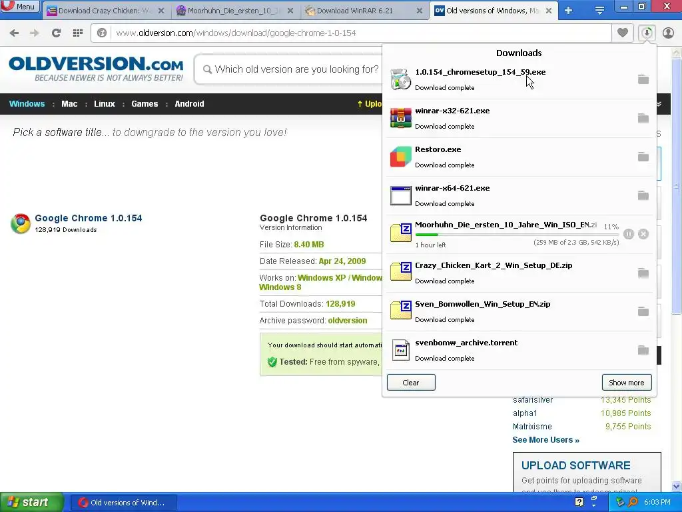Open the Windows start button
The width and height of the screenshot is (682, 512).
pos(32,503)
